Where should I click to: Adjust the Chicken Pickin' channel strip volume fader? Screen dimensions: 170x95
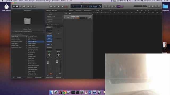48,63
